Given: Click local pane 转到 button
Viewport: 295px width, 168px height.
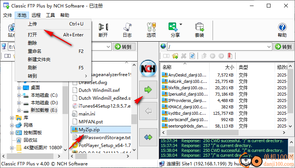Looking at the screenshot, I should pyautogui.click(x=124, y=46).
